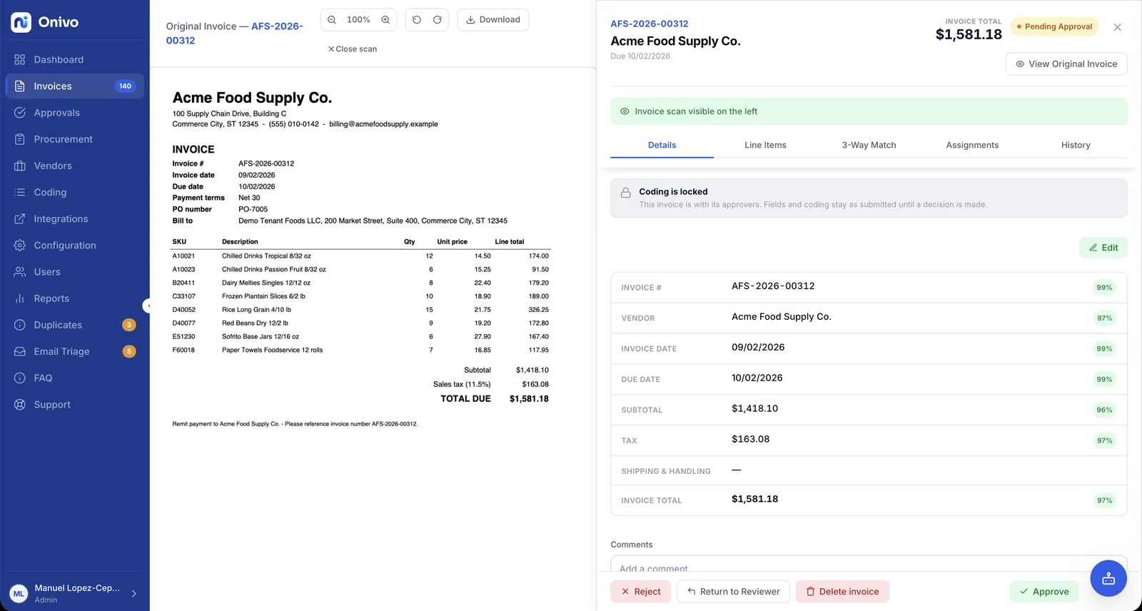1142x611 pixels.
Task: Close the invoice scan
Action: coord(353,49)
